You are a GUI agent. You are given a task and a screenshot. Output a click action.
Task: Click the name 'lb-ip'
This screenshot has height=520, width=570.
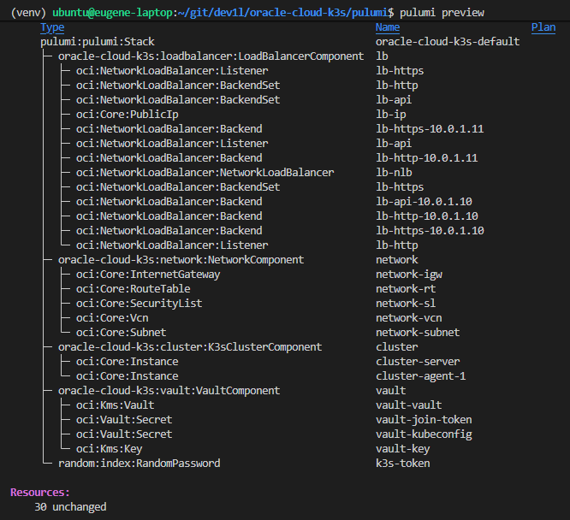coord(391,115)
